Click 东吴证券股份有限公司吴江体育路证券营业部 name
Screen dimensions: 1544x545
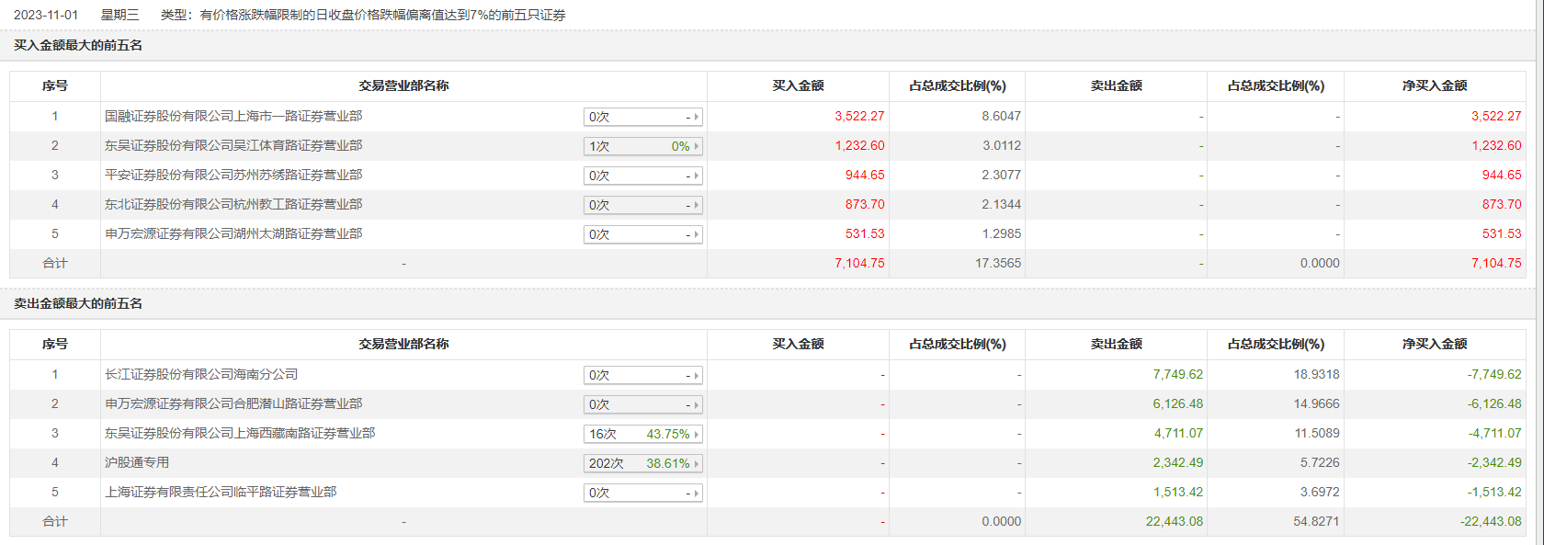point(233,145)
